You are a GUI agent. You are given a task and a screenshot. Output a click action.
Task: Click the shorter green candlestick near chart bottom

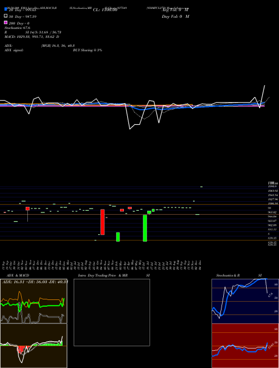(118, 237)
